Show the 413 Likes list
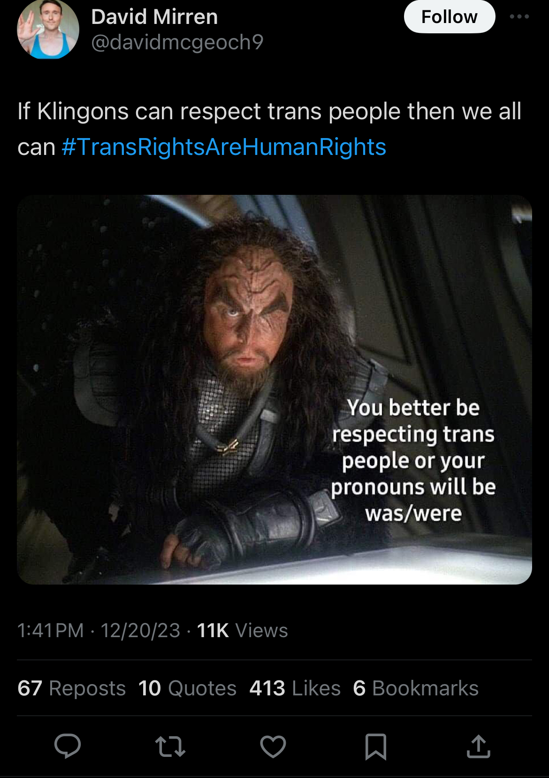 click(x=295, y=688)
